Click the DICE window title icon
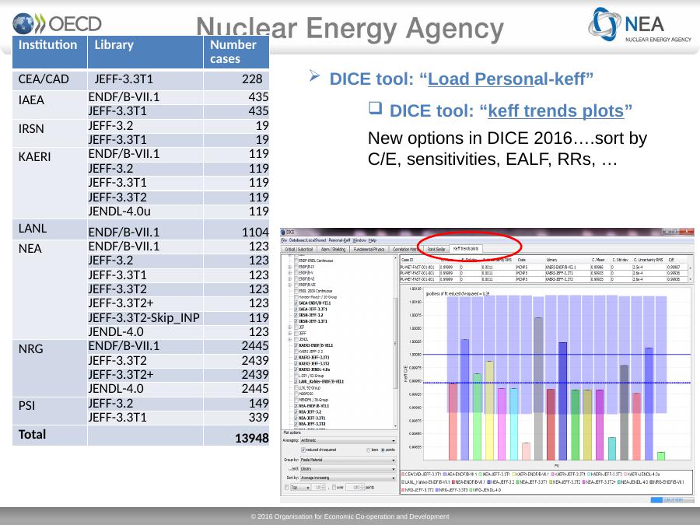This screenshot has height=525, width=700. click(x=283, y=231)
